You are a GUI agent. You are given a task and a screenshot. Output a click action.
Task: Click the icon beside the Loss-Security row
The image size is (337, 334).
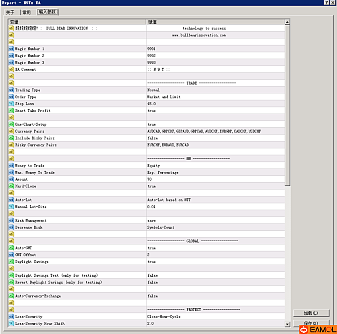tap(11, 316)
